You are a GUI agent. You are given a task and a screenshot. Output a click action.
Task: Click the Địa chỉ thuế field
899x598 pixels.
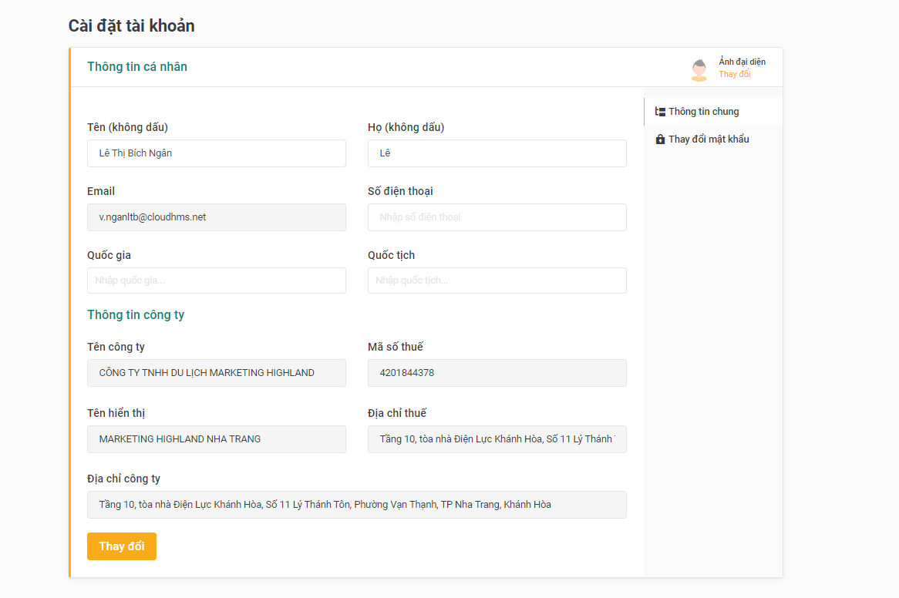pos(497,439)
